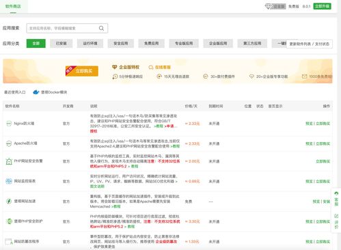Click 安装 in the 堡塔网站加速 row
Image resolution: width=341 pixels, height=250 pixels.
[327, 202]
